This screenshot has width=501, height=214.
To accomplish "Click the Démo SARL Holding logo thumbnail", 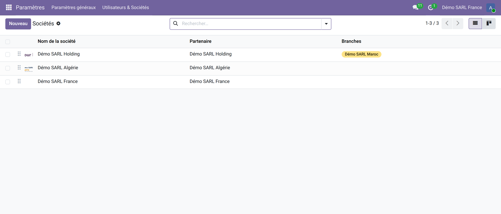I will pyautogui.click(x=29, y=55).
